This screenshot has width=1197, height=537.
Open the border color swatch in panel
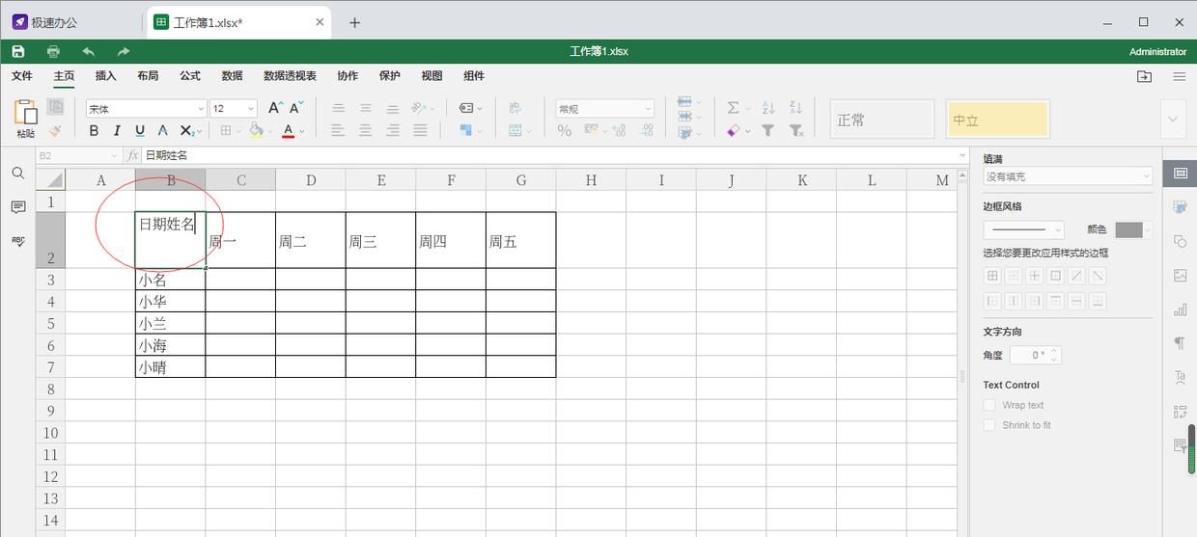coord(1128,229)
